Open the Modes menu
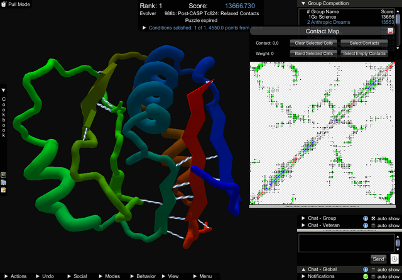 (x=109, y=276)
